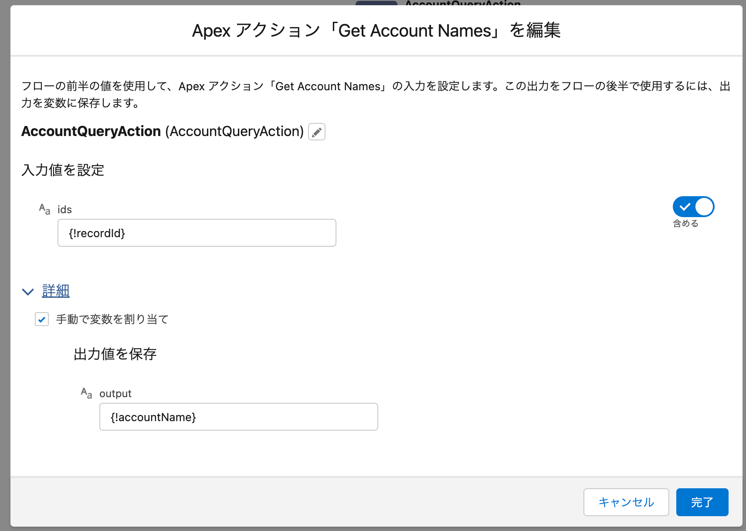Click the 手動で変数を割り当て label text
This screenshot has height=531, width=746.
click(112, 320)
